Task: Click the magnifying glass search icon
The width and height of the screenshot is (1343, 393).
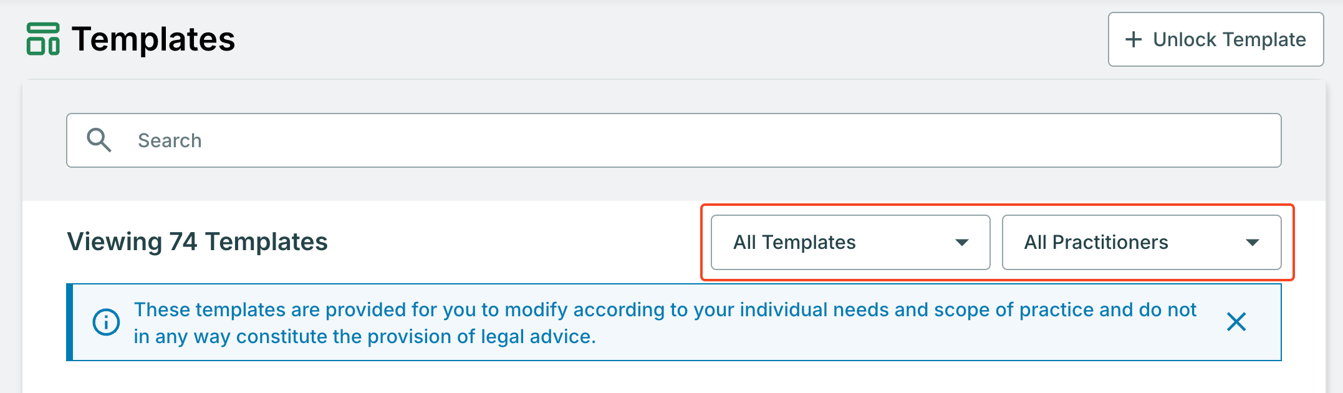Action: [x=99, y=140]
